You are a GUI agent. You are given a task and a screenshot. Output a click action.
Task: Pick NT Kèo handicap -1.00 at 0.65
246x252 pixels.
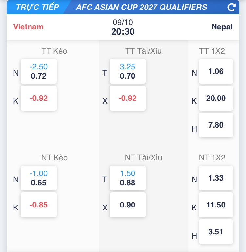tap(39, 178)
